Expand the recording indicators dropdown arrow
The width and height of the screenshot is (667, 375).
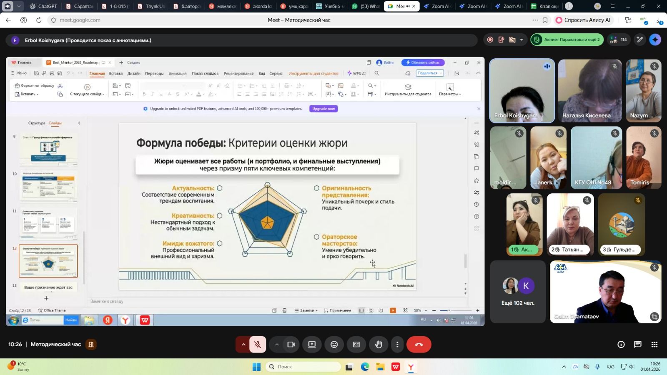(x=522, y=40)
